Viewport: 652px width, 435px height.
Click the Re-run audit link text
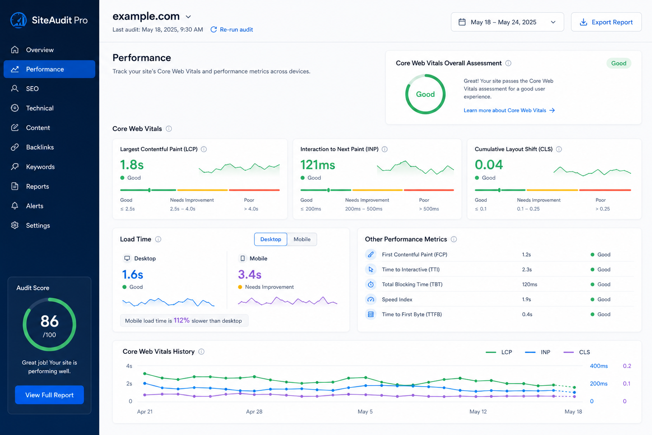(236, 30)
